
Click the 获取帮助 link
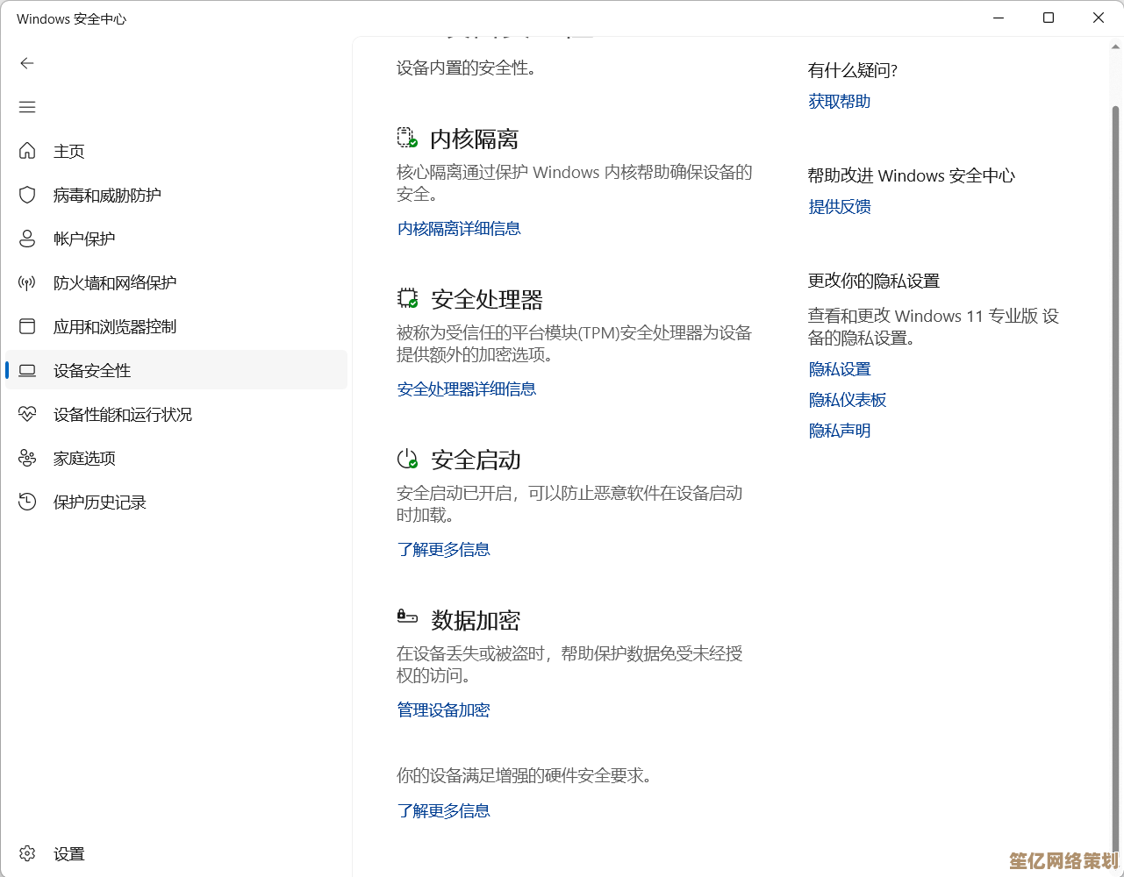pyautogui.click(x=840, y=102)
